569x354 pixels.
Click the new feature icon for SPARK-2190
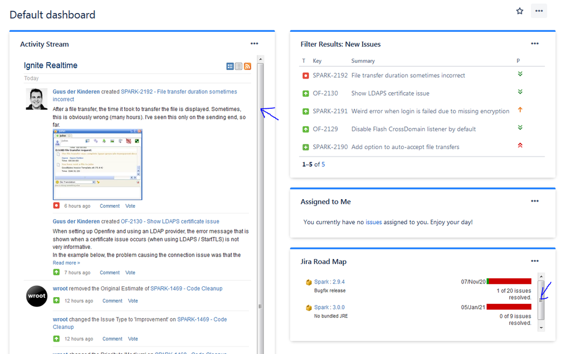pos(305,147)
